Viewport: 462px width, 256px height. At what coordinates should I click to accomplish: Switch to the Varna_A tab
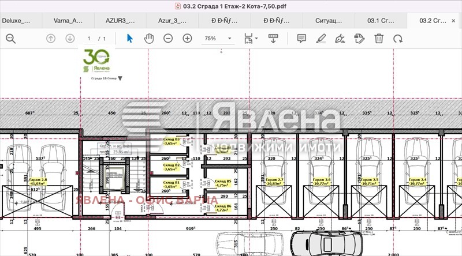[68, 20]
